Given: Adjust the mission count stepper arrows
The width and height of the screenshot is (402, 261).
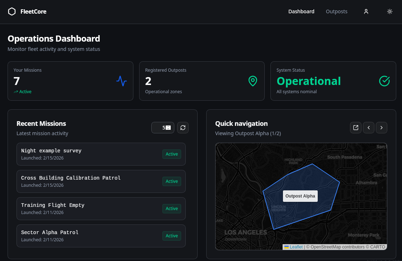Looking at the screenshot, I should pyautogui.click(x=168, y=128).
